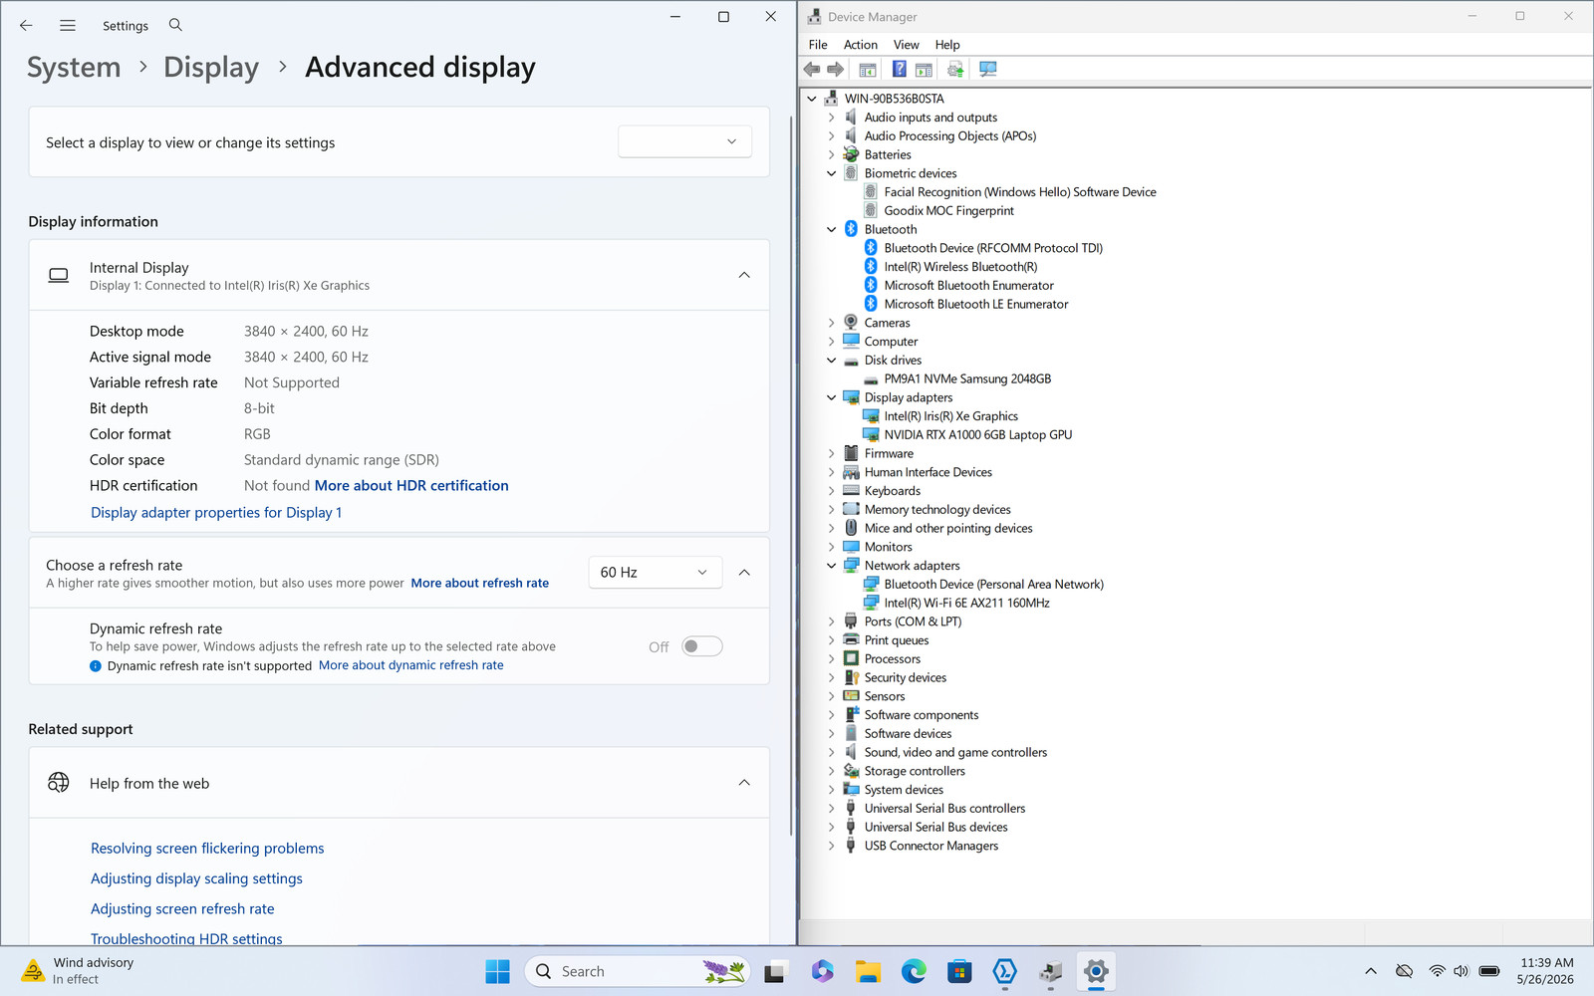Click the taskbar Search box
The height and width of the screenshot is (996, 1594).
638,971
